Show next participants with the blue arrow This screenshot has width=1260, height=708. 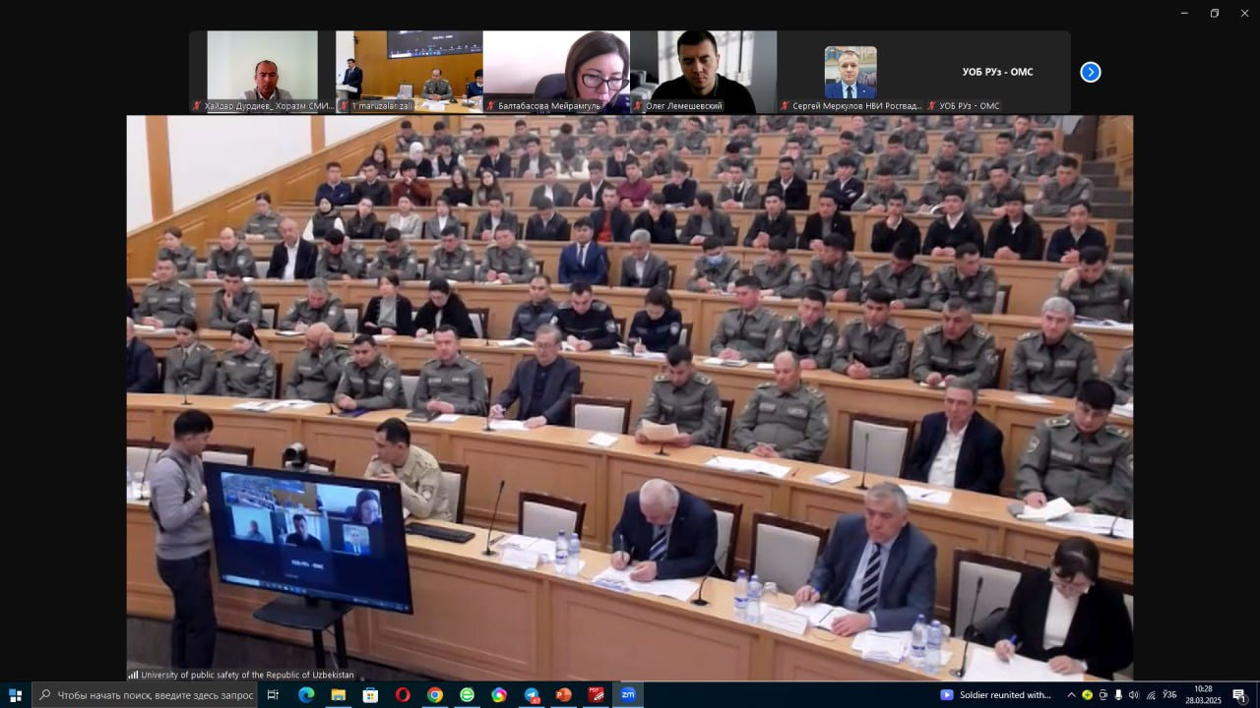coord(1090,72)
